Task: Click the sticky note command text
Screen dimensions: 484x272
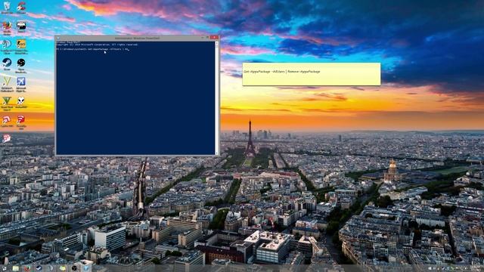Action: click(282, 72)
